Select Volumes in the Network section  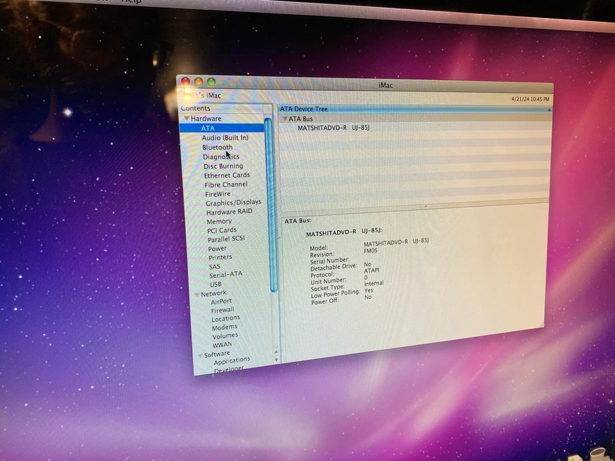pos(224,336)
